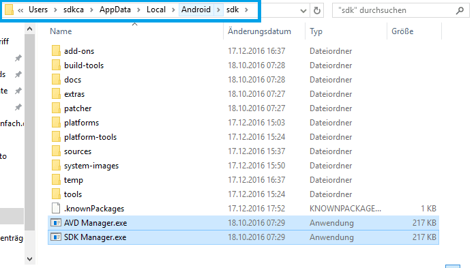Image resolution: width=476 pixels, height=268 pixels.
Task: Click navigation pane scroll down arrow
Action: [x=29, y=259]
